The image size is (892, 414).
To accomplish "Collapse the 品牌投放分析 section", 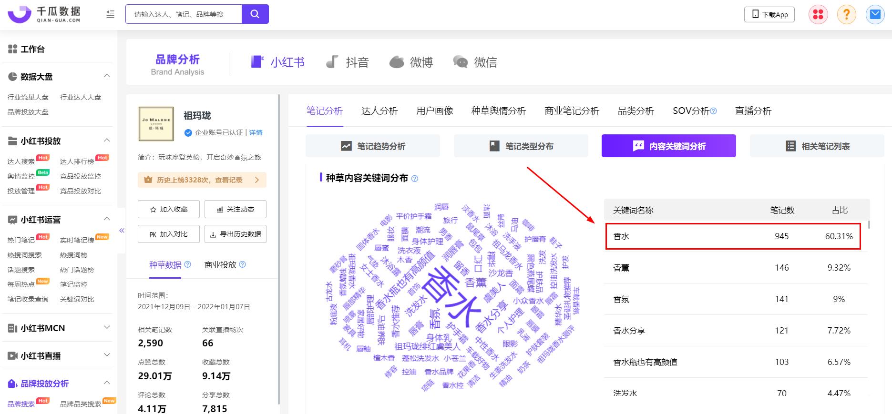I will pyautogui.click(x=107, y=383).
